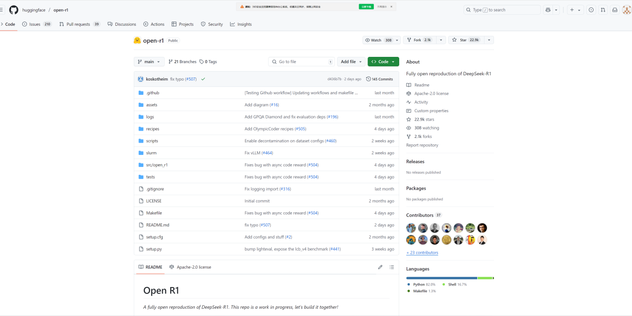Open the huggingface owner link
The width and height of the screenshot is (632, 316).
pos(34,10)
